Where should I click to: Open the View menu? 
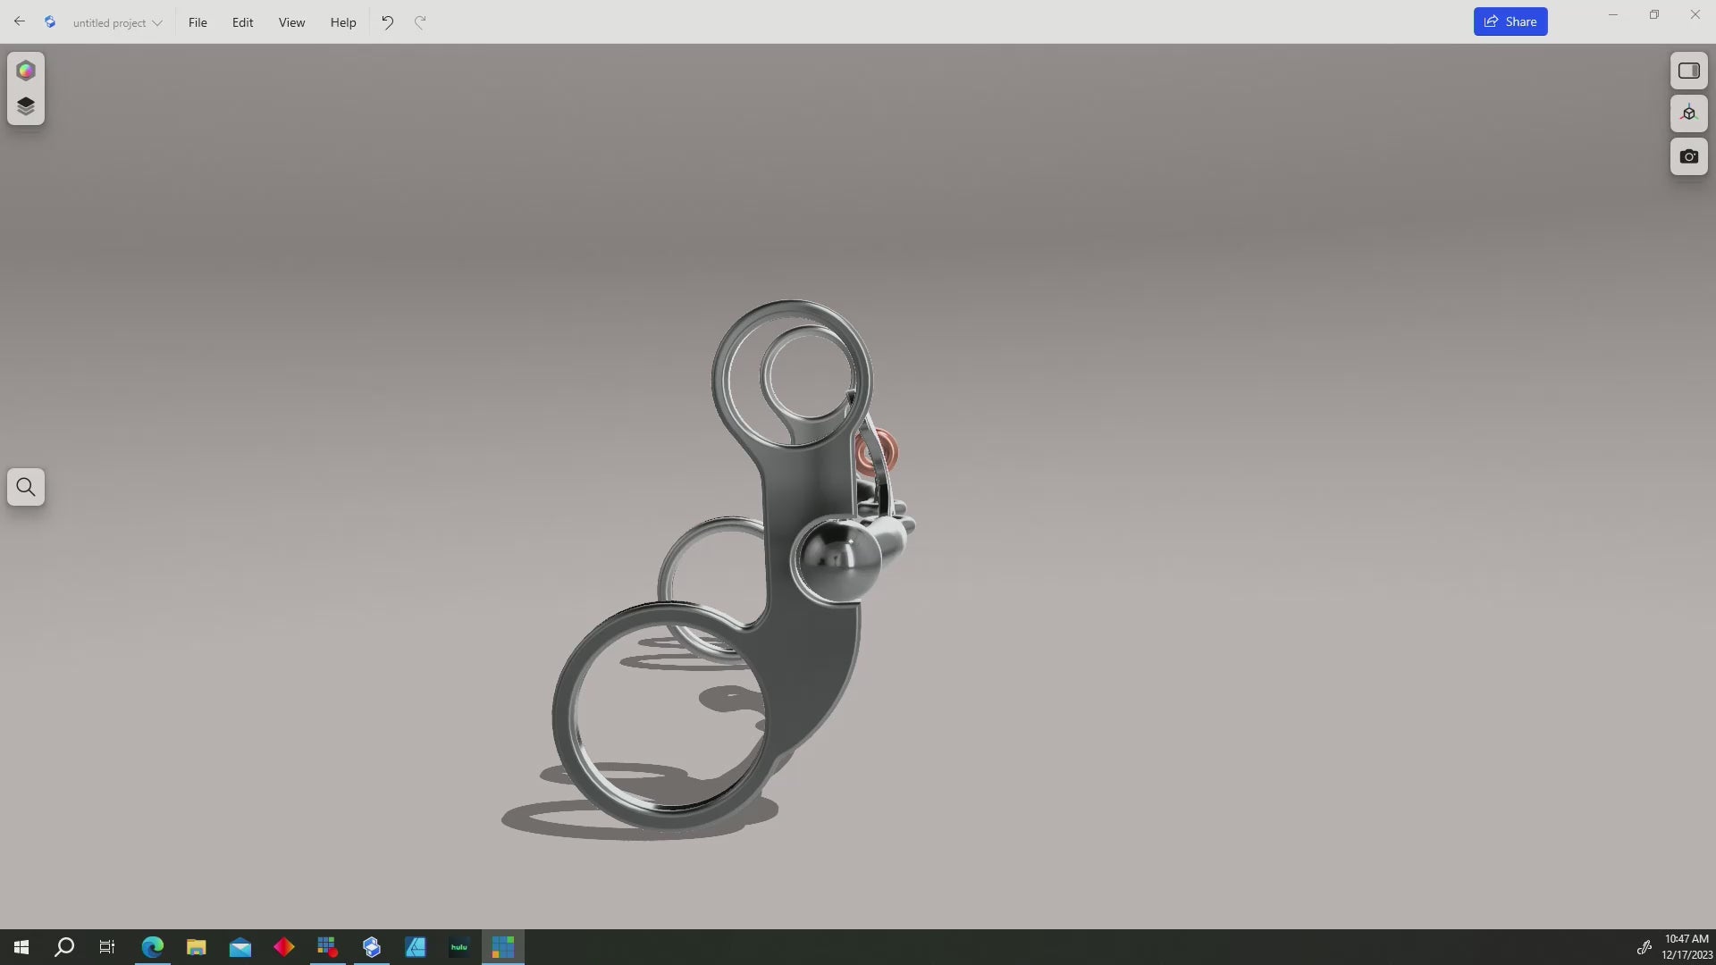(x=291, y=22)
